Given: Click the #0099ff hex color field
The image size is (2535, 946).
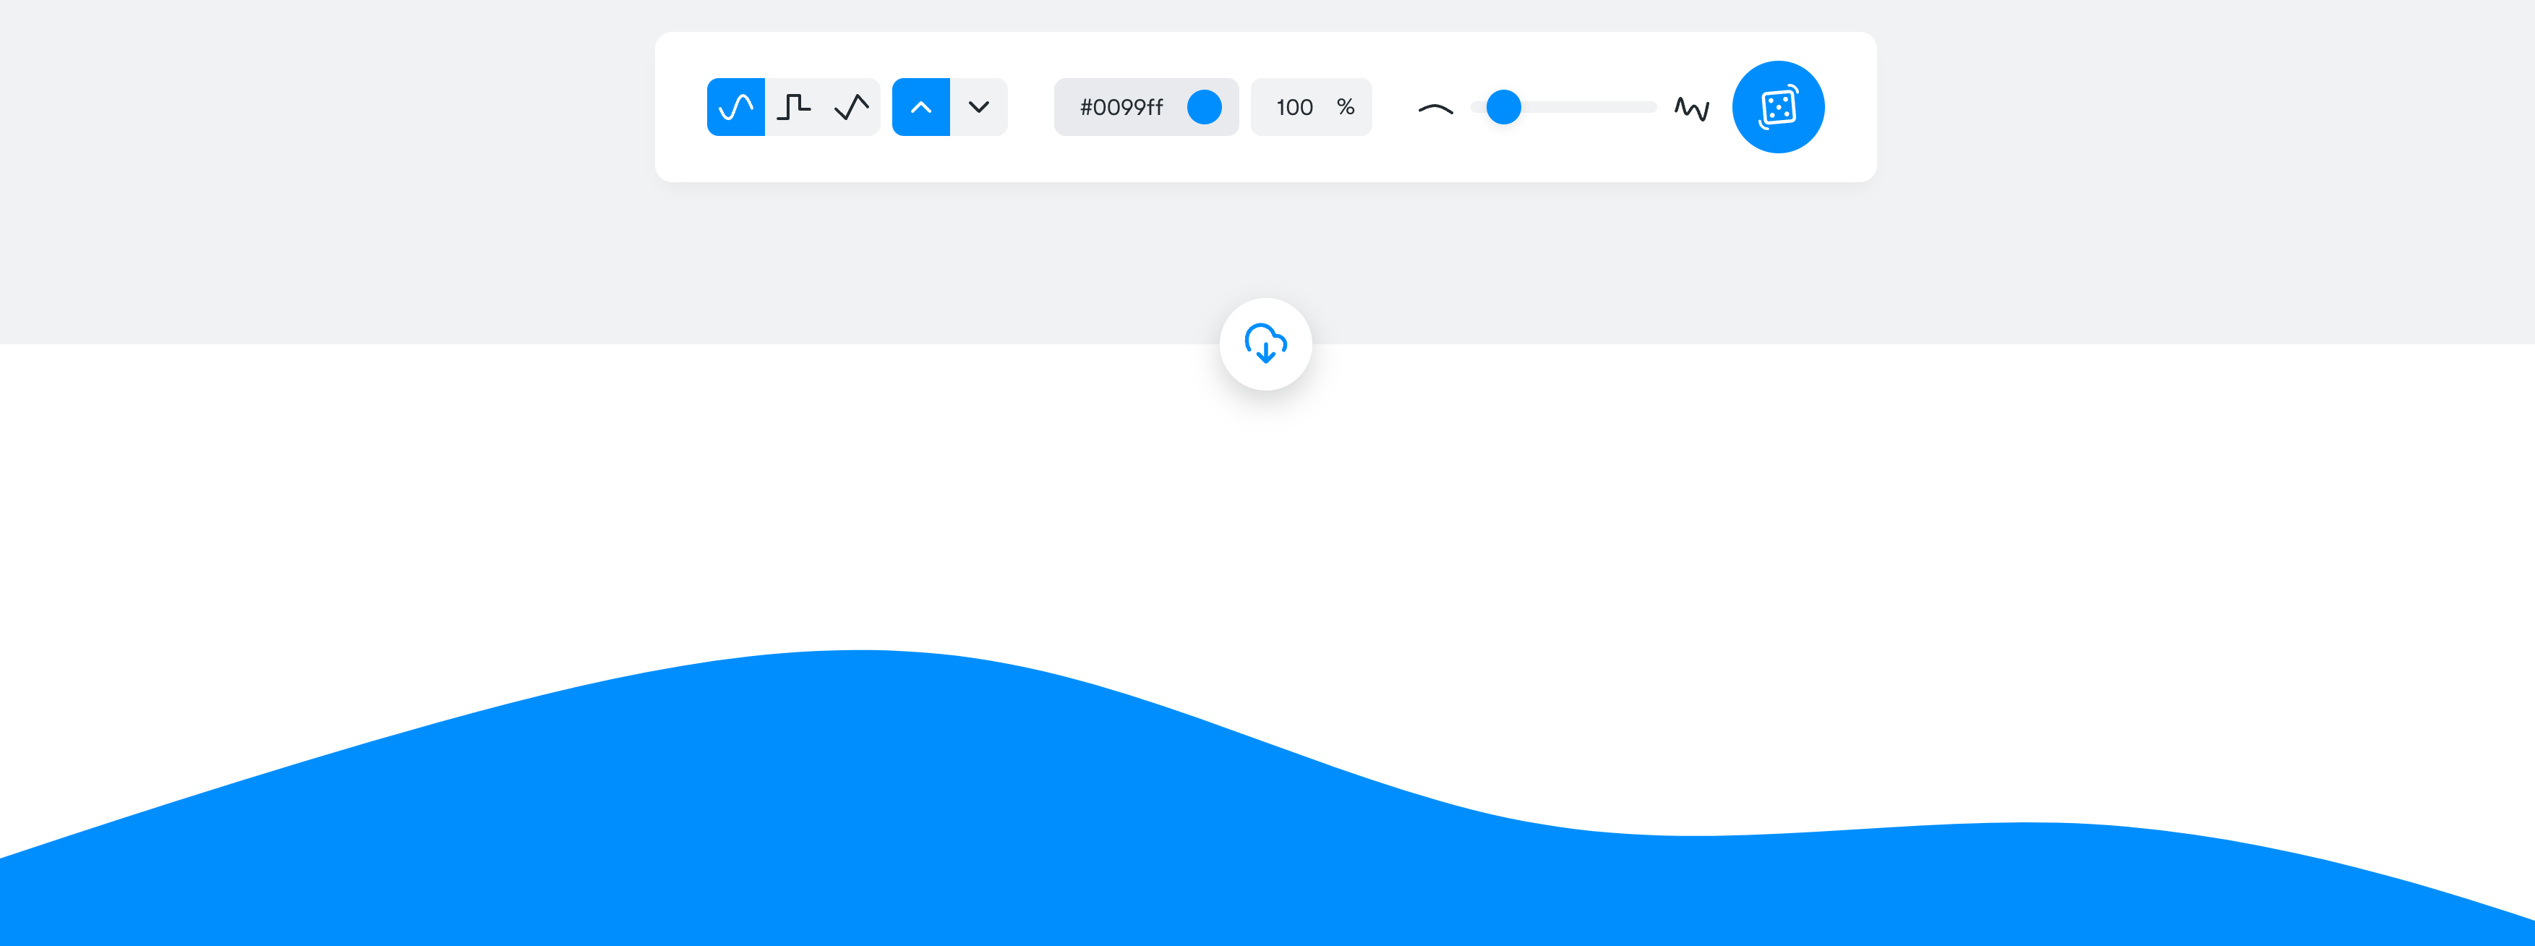Looking at the screenshot, I should click(x=1121, y=106).
